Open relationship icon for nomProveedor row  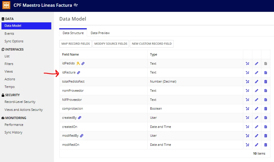coord(247,91)
